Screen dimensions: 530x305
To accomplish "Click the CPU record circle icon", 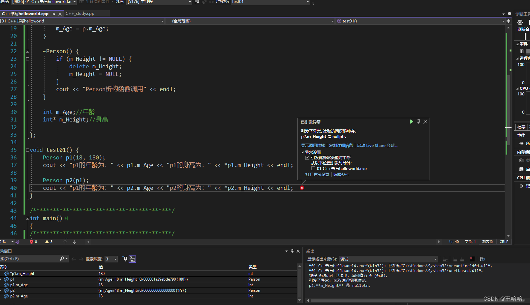I will point(521,186).
